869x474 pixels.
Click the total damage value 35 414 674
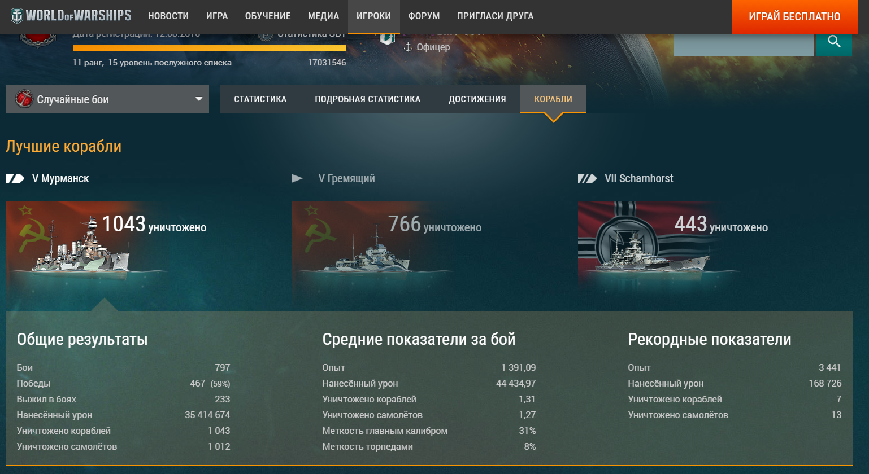(207, 415)
